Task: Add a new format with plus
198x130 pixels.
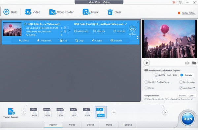Action: tap(114, 112)
